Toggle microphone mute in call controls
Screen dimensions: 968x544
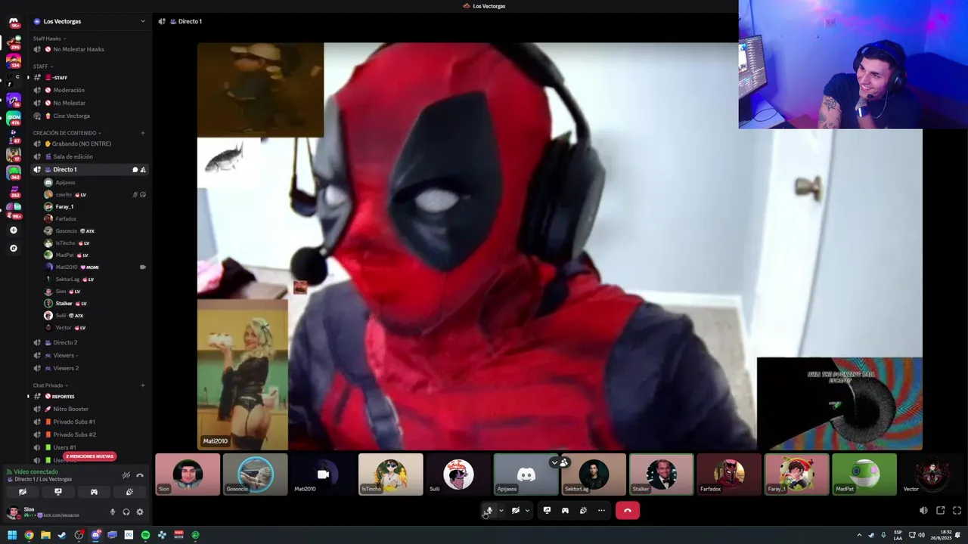489,511
